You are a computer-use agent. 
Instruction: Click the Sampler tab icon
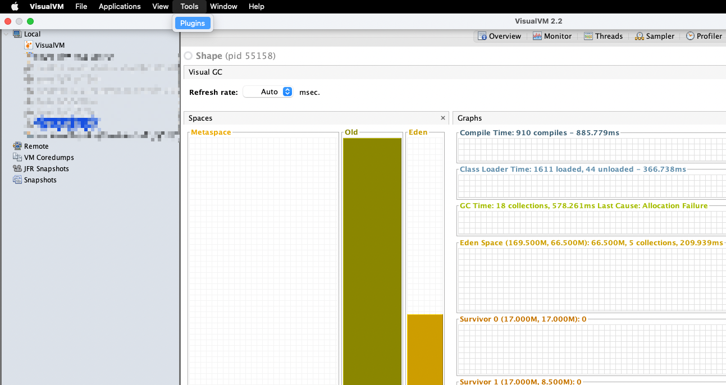click(640, 36)
